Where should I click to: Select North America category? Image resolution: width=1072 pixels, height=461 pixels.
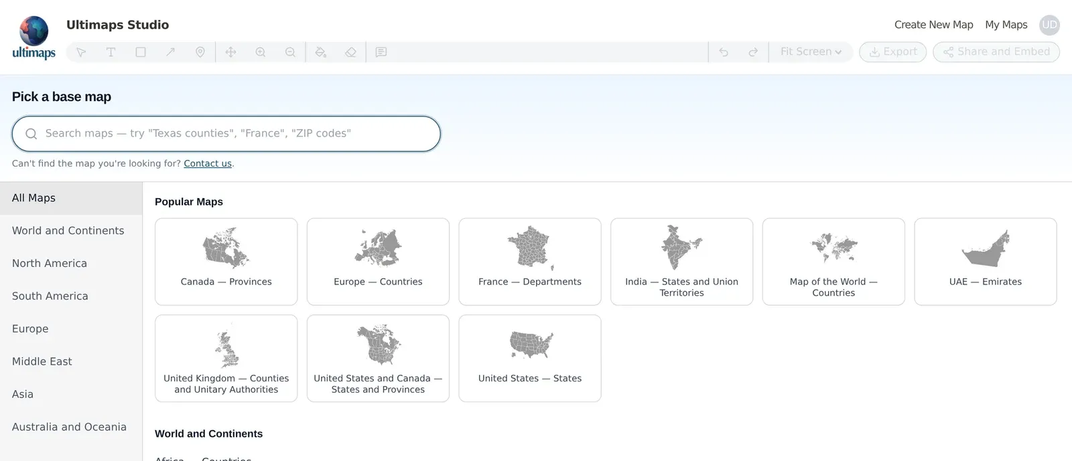click(71, 264)
